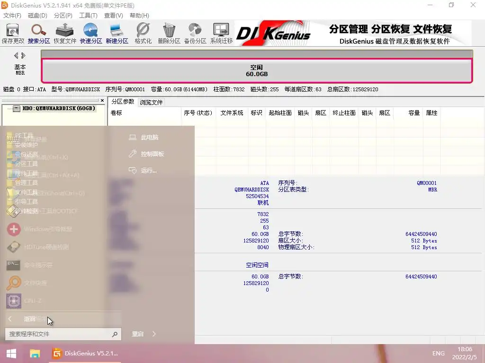Launch System Migration (系统迁移) tool
The image size is (485, 363).
point(222,34)
